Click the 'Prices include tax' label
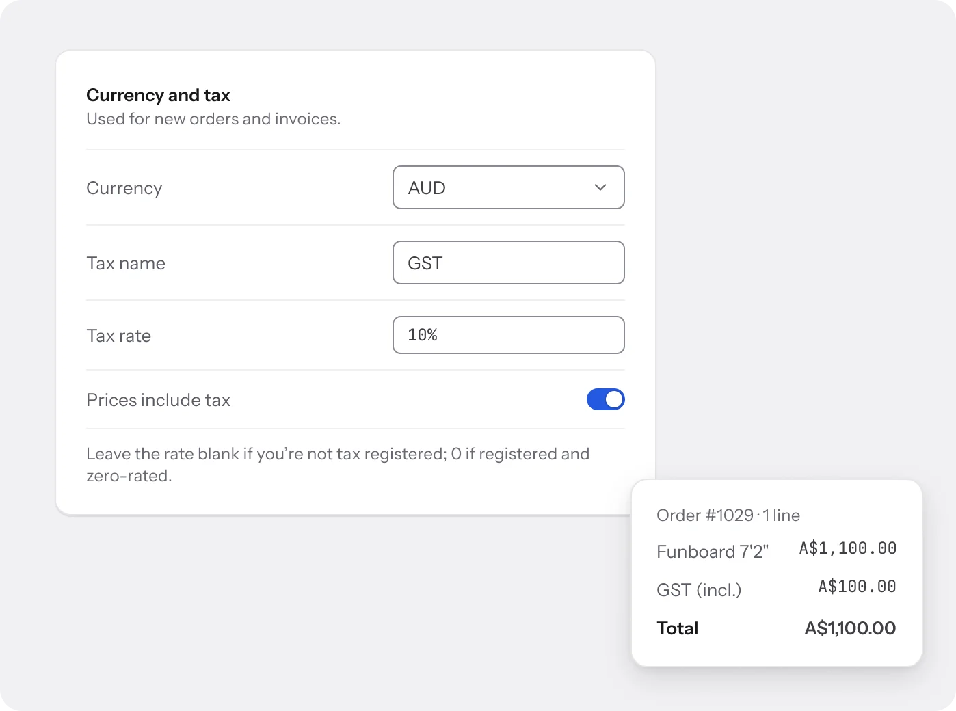 coord(158,400)
